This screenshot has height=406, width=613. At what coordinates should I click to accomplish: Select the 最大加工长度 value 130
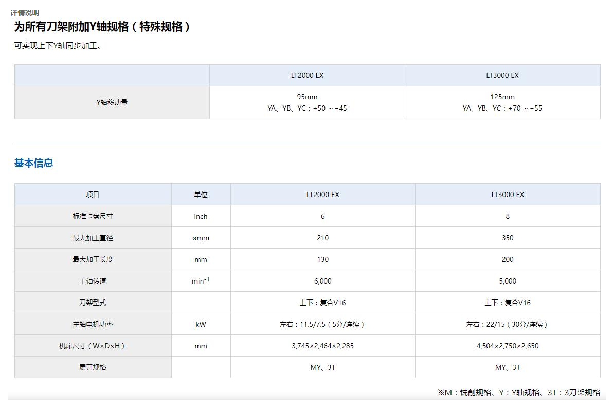click(x=322, y=259)
